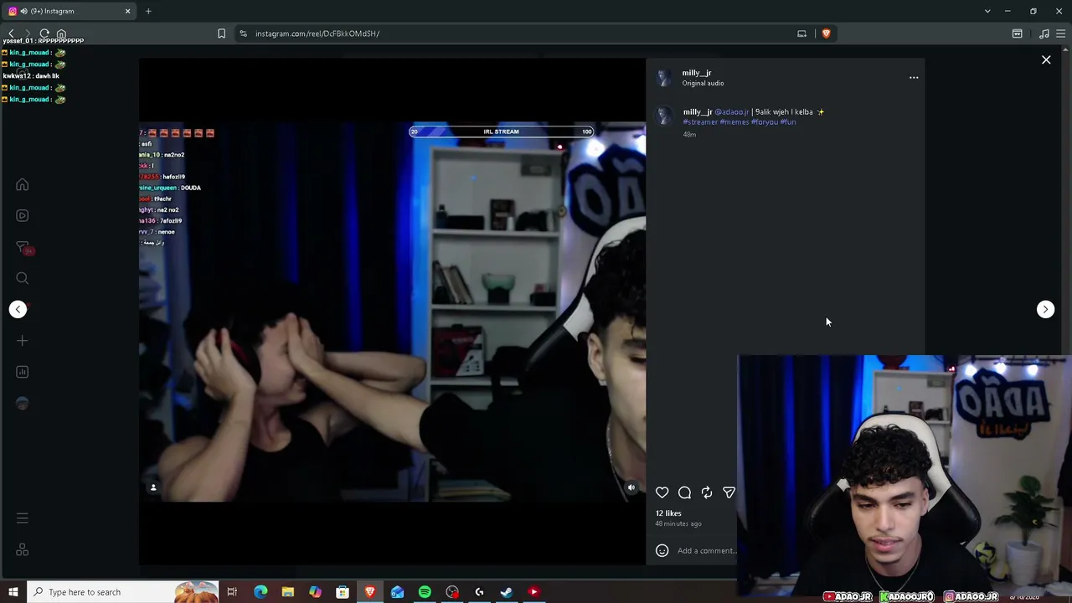View site information icon in address bar

243,33
